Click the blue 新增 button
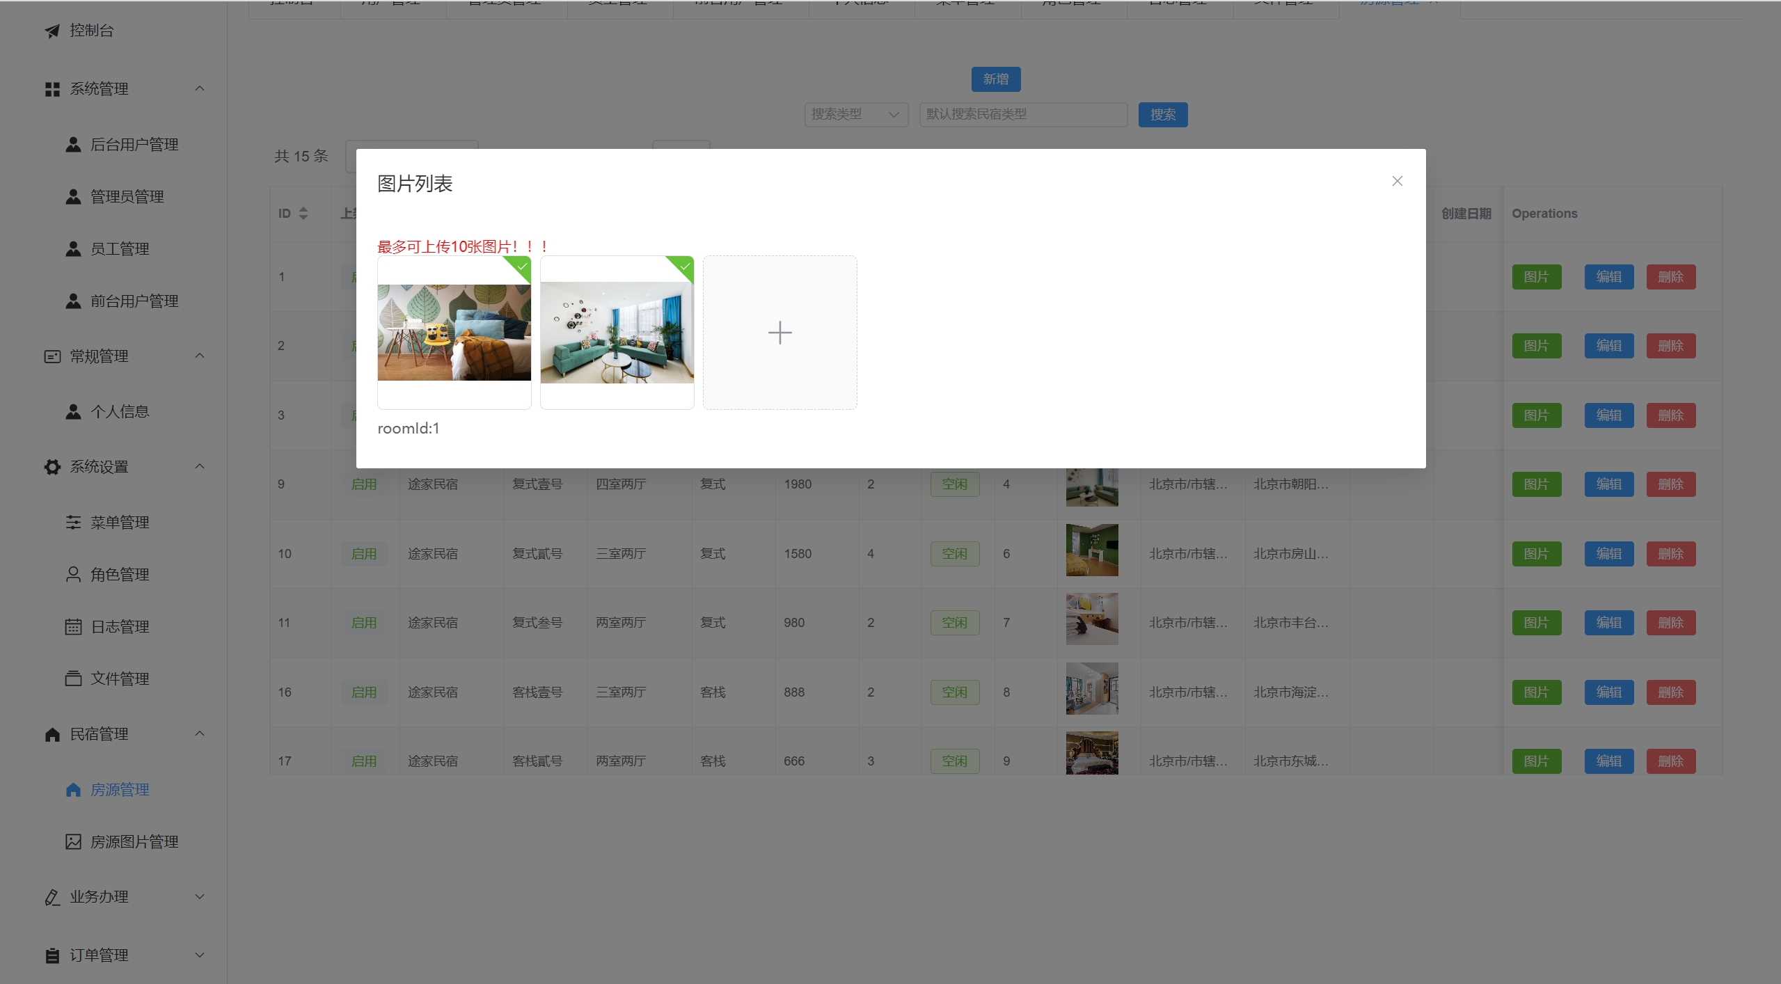The image size is (1781, 984). 995,79
